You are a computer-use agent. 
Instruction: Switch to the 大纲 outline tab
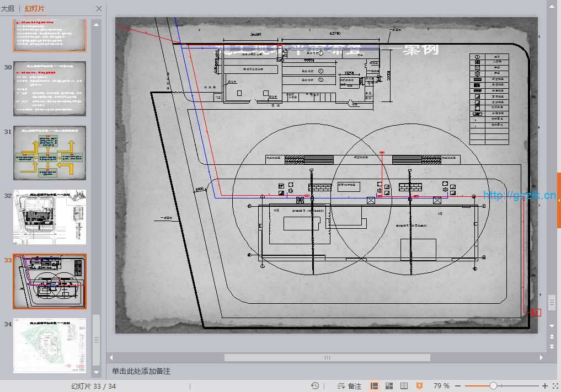[x=8, y=8]
